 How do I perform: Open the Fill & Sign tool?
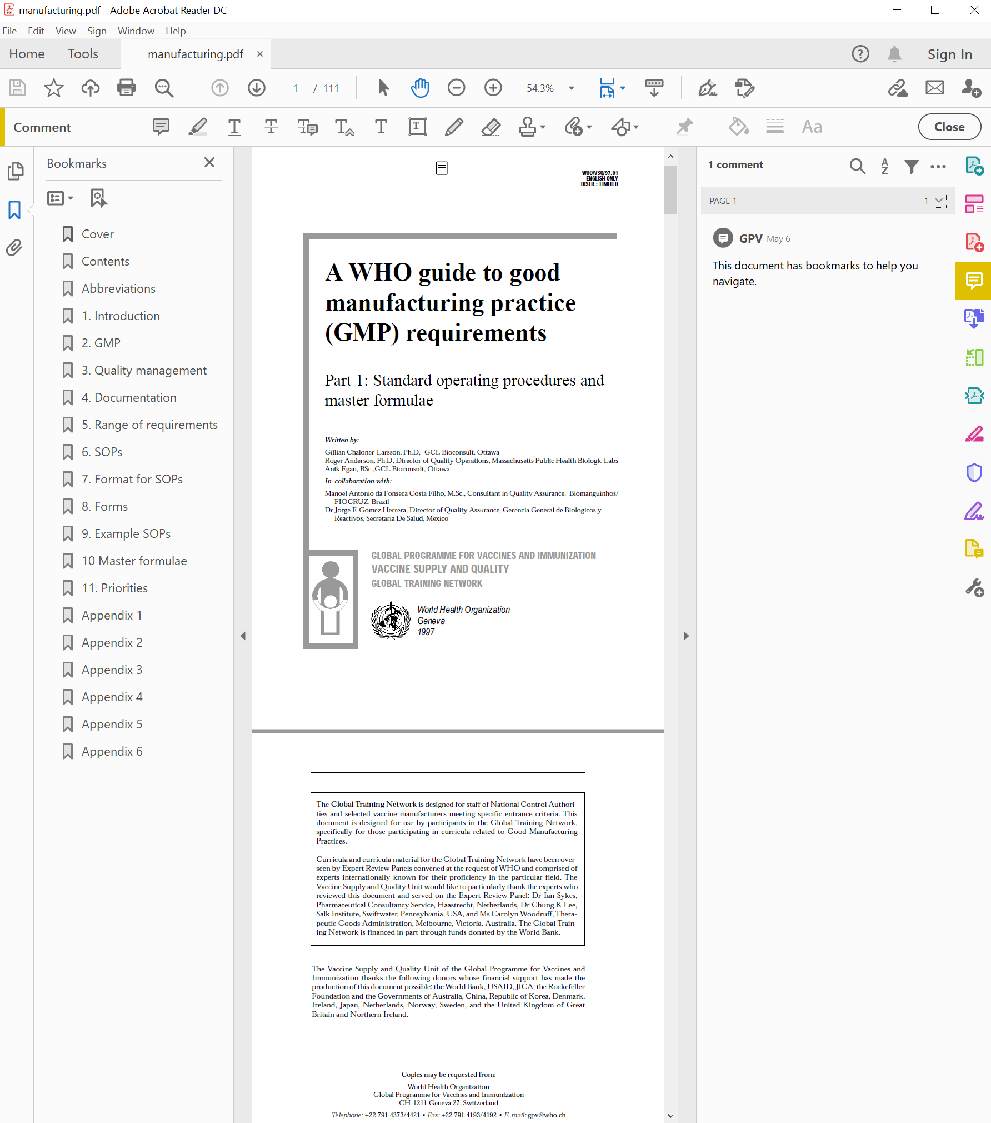tap(974, 434)
